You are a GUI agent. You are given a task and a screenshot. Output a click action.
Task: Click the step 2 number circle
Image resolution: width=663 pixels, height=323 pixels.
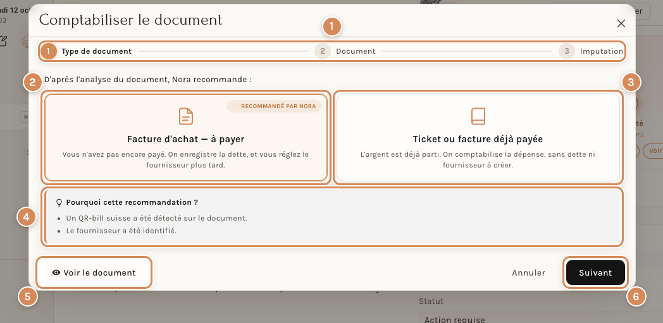pyautogui.click(x=322, y=51)
